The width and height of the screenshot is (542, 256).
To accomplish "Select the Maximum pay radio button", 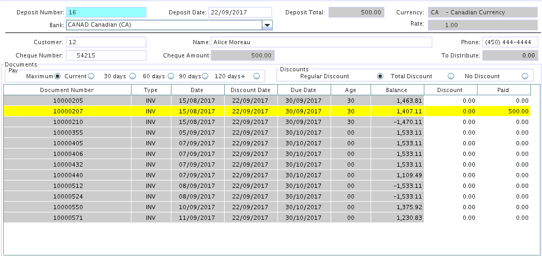I will tap(58, 76).
